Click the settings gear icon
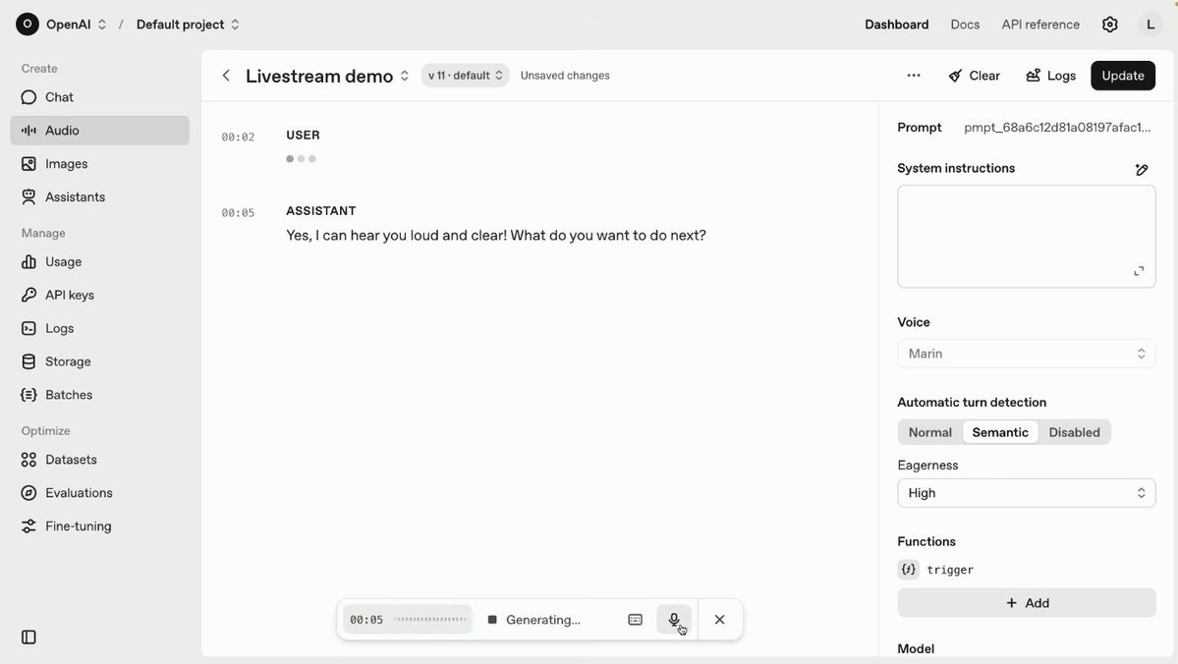The height and width of the screenshot is (664, 1178). tap(1109, 25)
